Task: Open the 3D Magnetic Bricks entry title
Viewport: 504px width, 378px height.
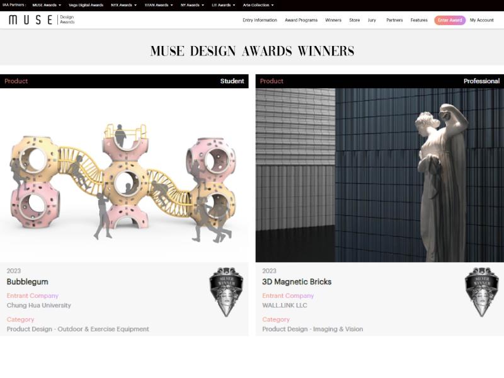Action: coord(297,282)
